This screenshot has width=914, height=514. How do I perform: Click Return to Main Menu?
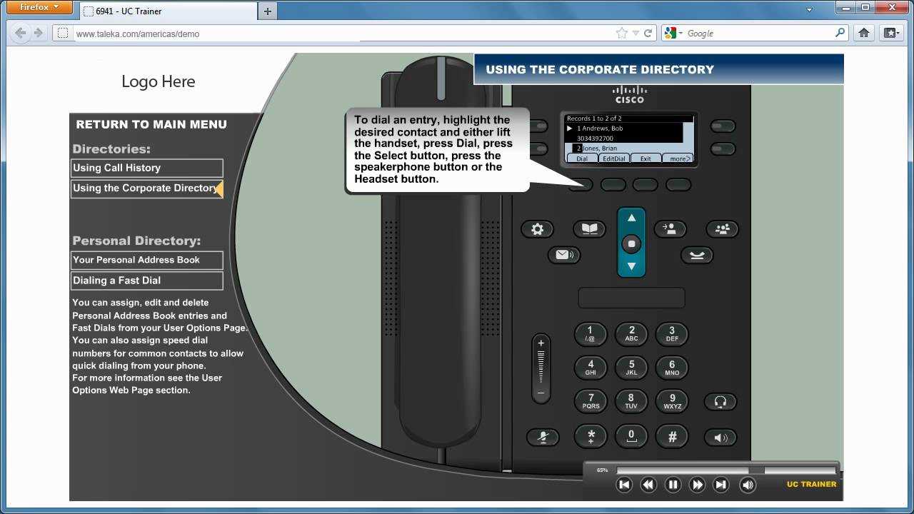click(x=151, y=124)
